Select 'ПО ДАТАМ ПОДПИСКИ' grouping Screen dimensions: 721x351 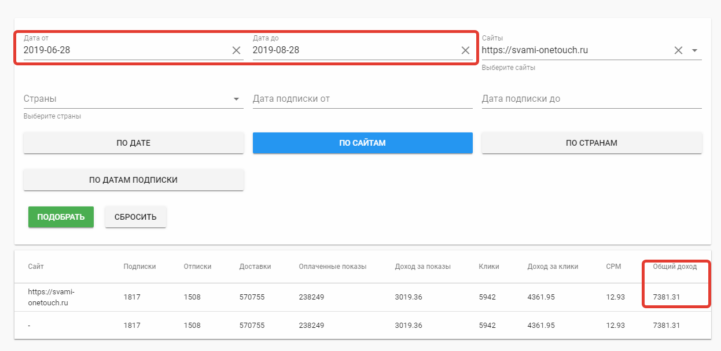(x=133, y=180)
